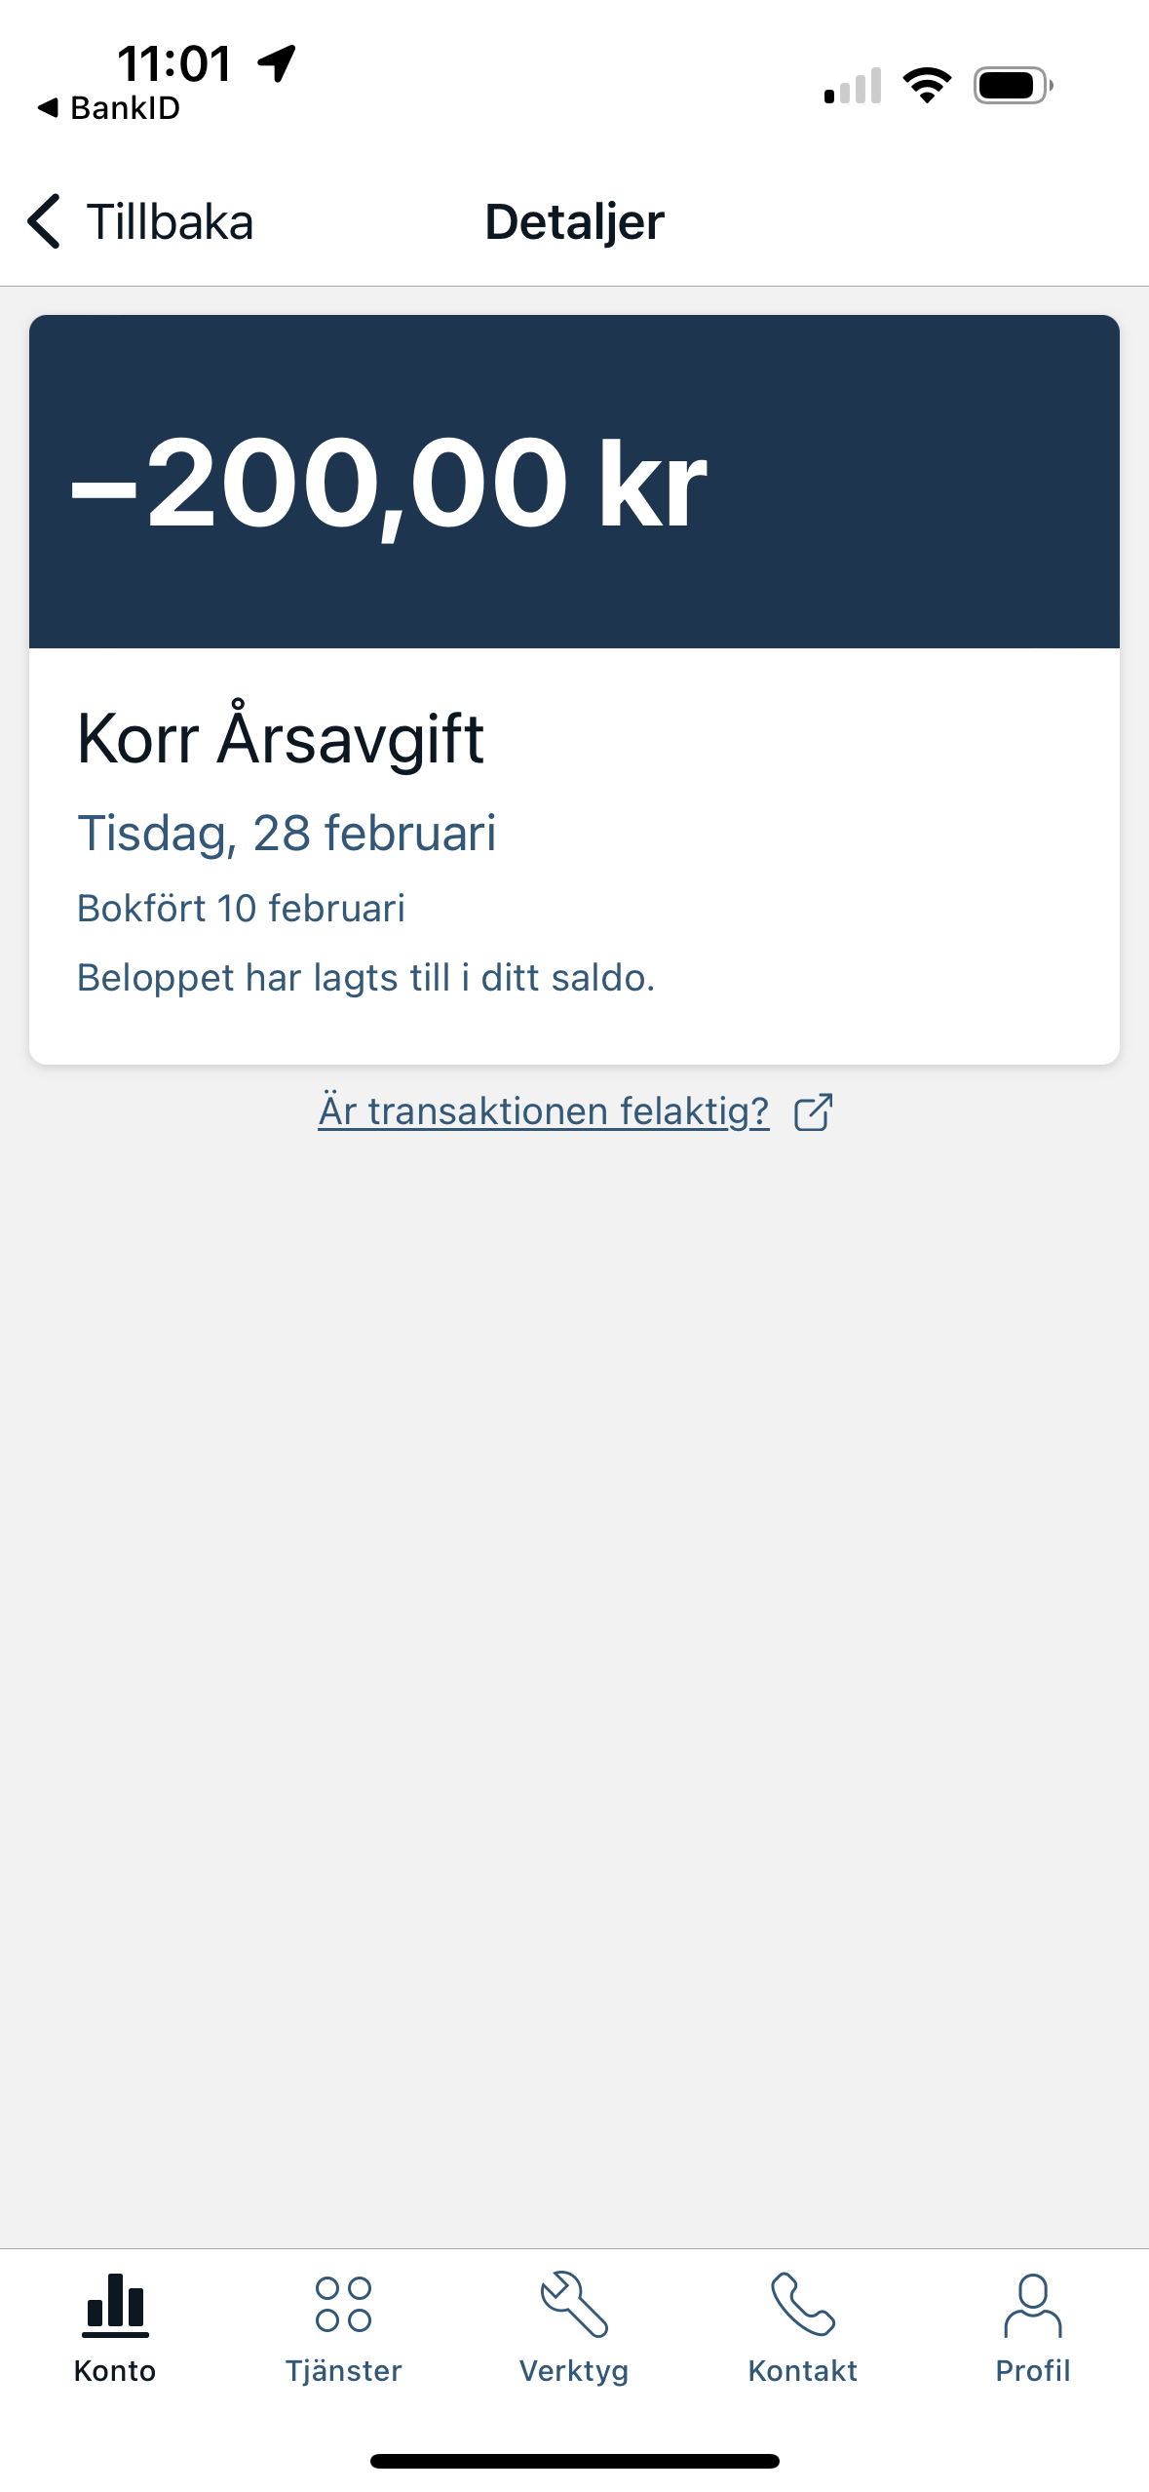
Task: Open 'Är transaktionen felaktig?' link
Action: [x=544, y=1111]
